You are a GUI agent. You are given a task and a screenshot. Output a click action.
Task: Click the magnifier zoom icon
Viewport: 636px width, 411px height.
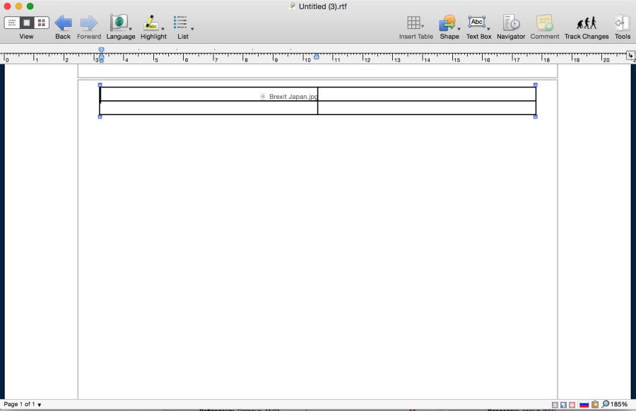point(605,405)
